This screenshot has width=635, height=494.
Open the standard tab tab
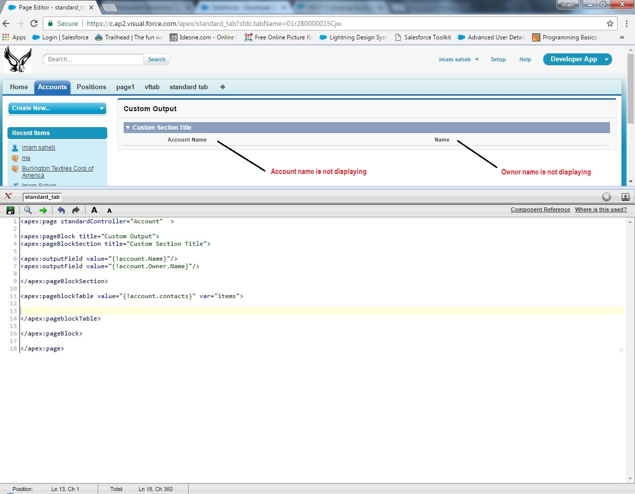click(189, 87)
